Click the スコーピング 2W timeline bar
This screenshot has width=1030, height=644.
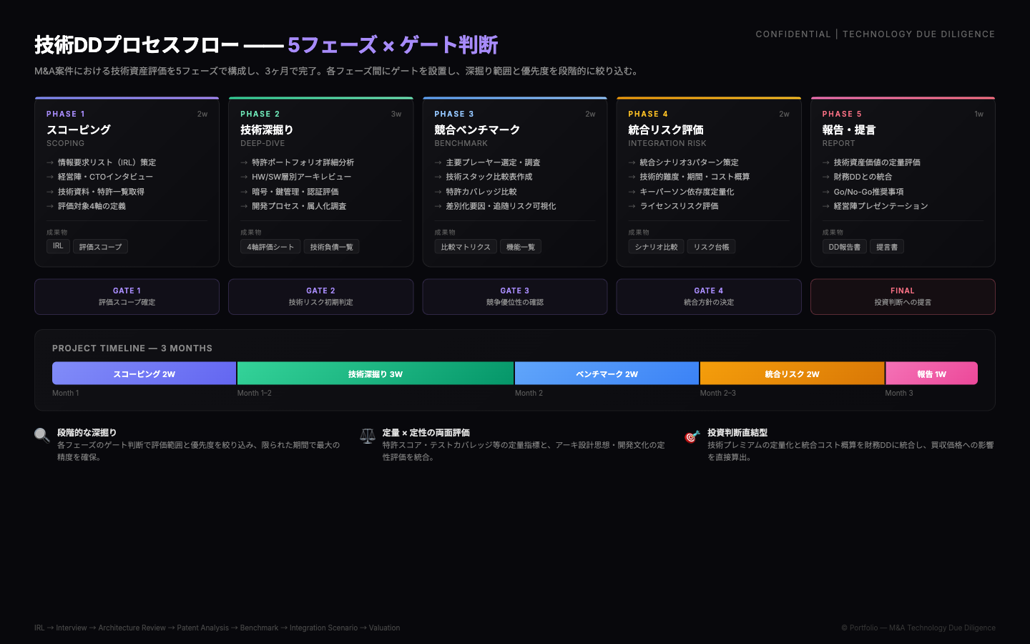point(144,374)
